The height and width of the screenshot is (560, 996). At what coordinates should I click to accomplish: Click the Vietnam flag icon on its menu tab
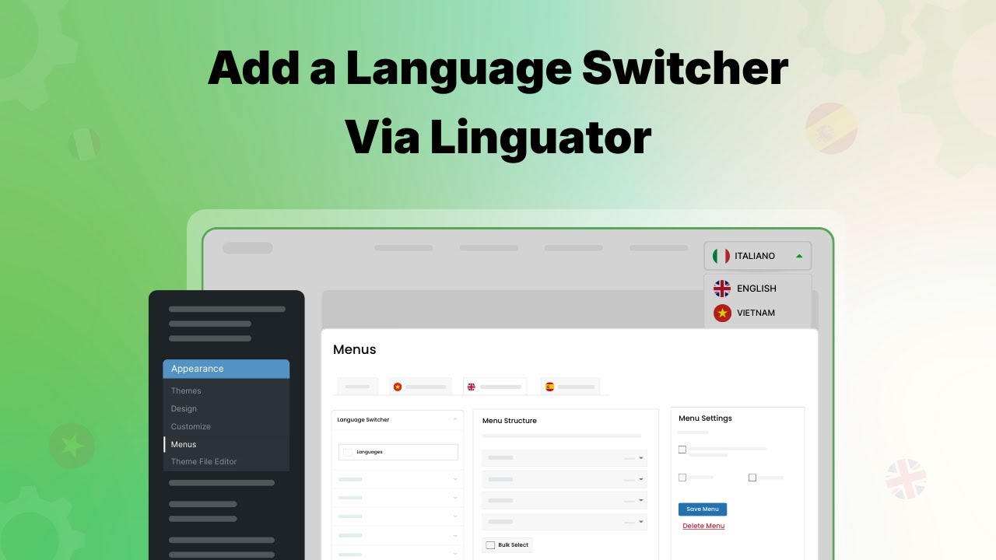click(x=396, y=385)
